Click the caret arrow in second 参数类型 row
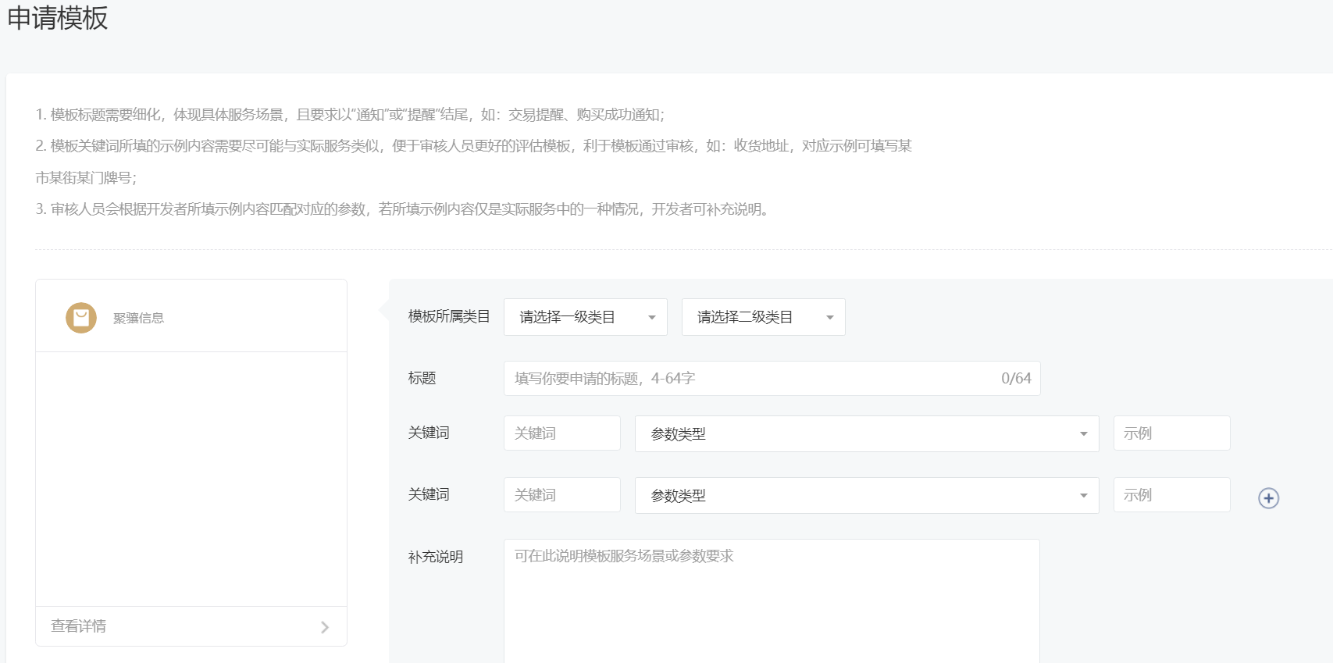 pyautogui.click(x=1083, y=496)
